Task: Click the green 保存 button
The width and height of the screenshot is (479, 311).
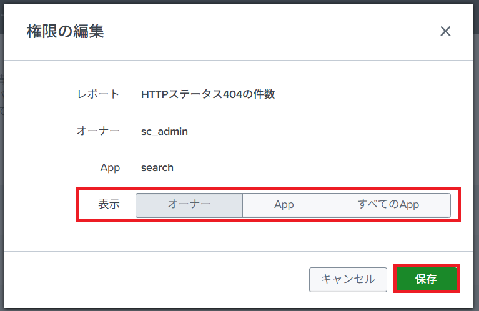Action: point(426,279)
